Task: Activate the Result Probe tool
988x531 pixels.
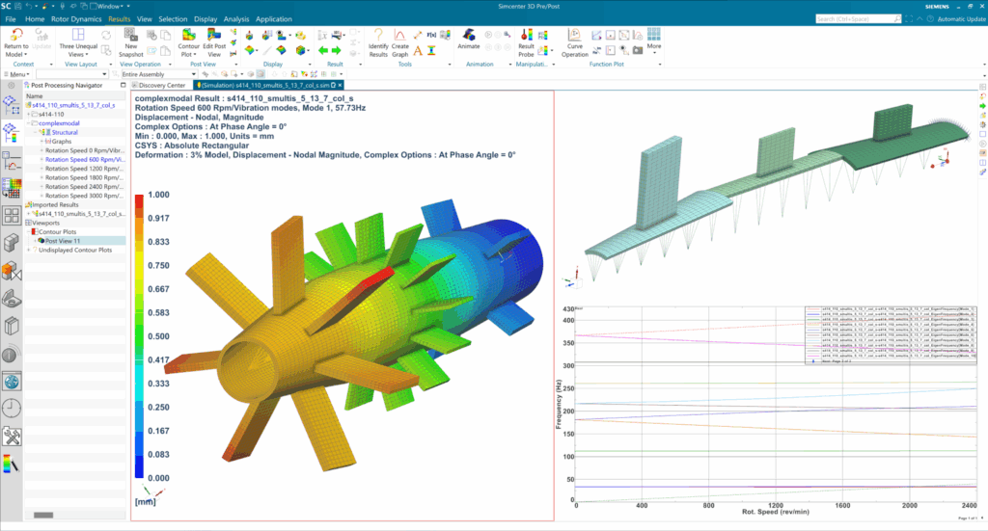Action: pyautogui.click(x=526, y=36)
